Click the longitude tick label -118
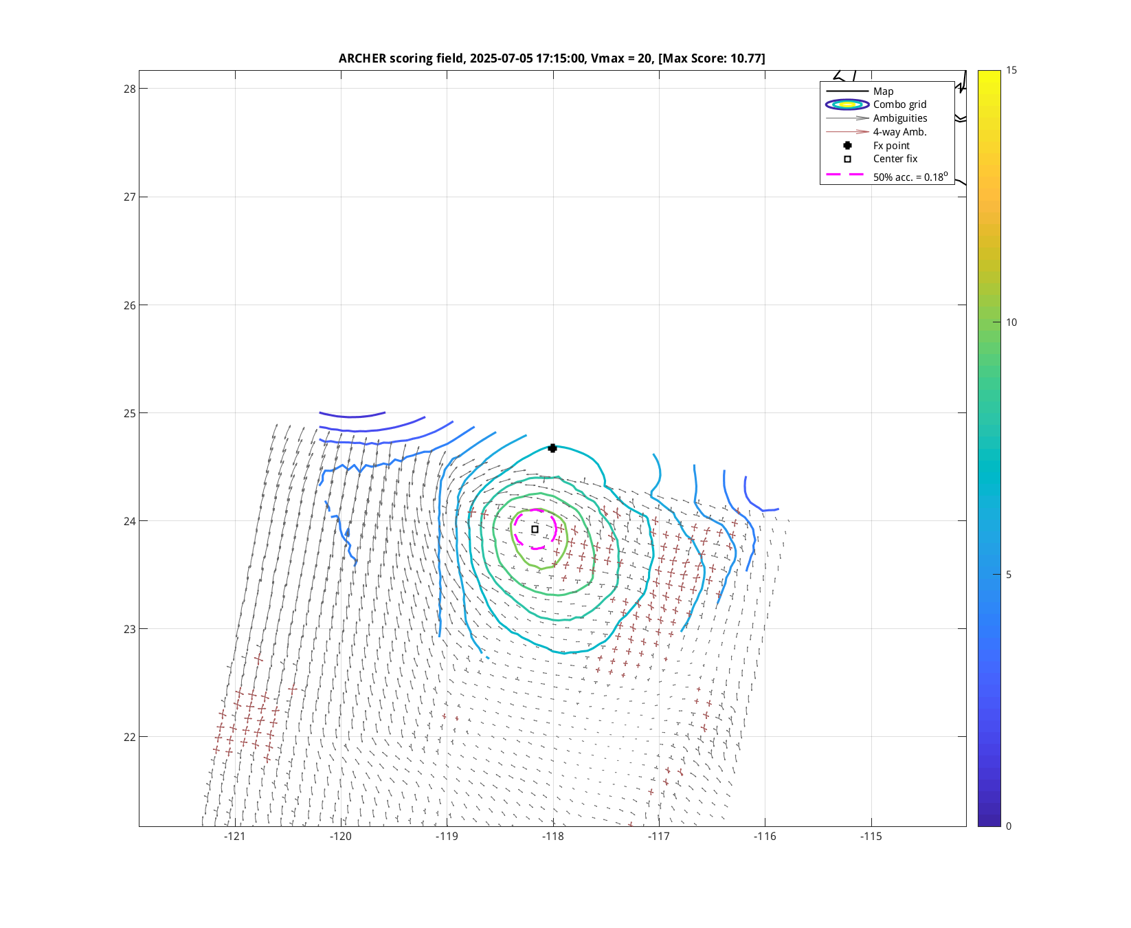The width and height of the screenshot is (1131, 928). pyautogui.click(x=553, y=837)
